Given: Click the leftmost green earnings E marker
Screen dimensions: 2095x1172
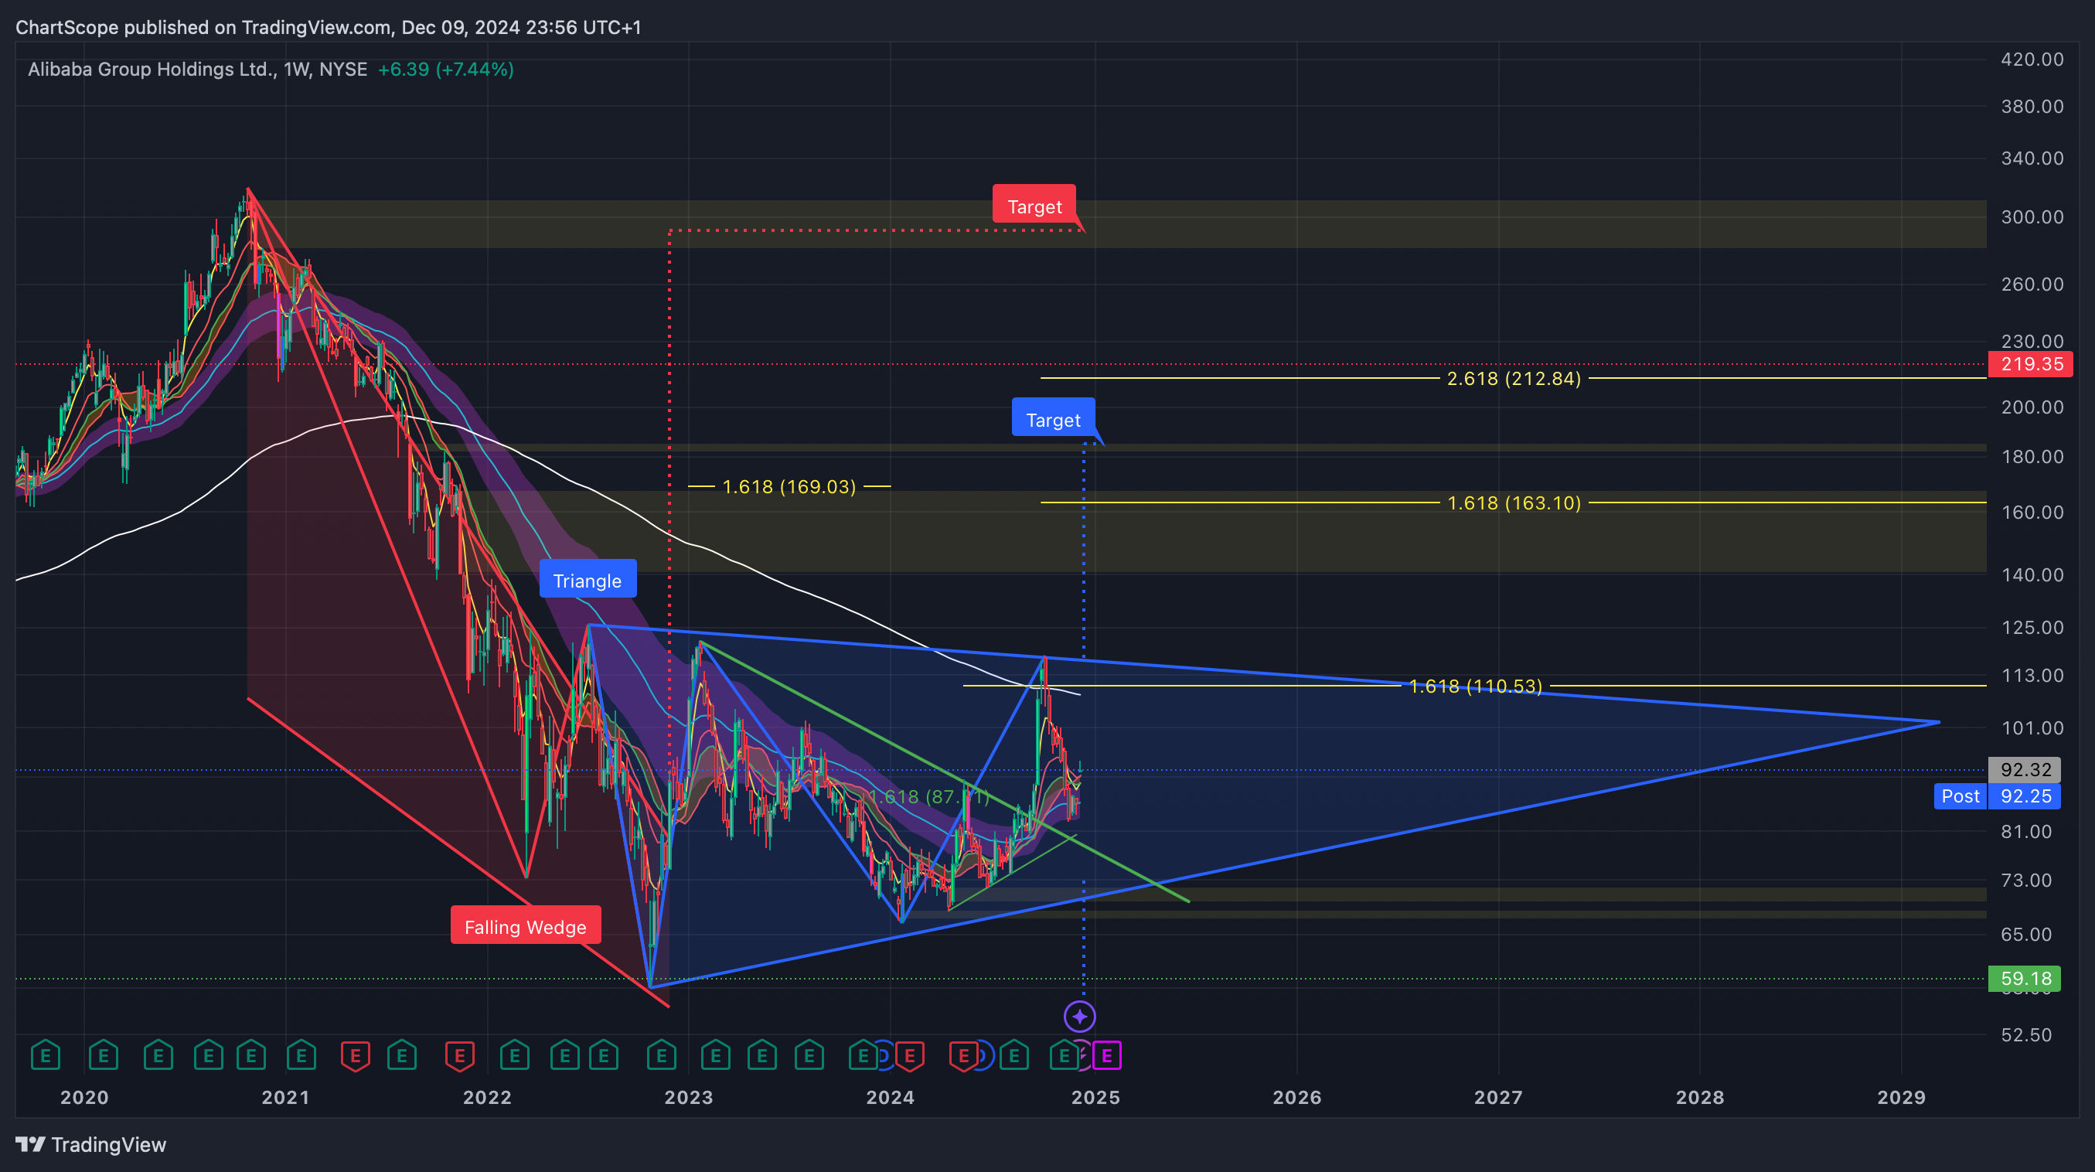Looking at the screenshot, I should tap(46, 1056).
